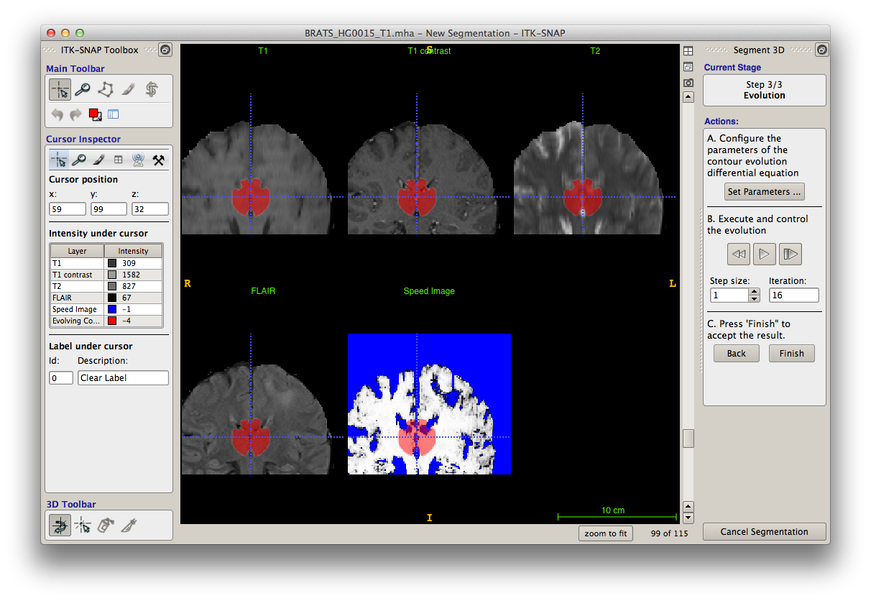Open the tools tab in Cursor Inspector

[160, 159]
